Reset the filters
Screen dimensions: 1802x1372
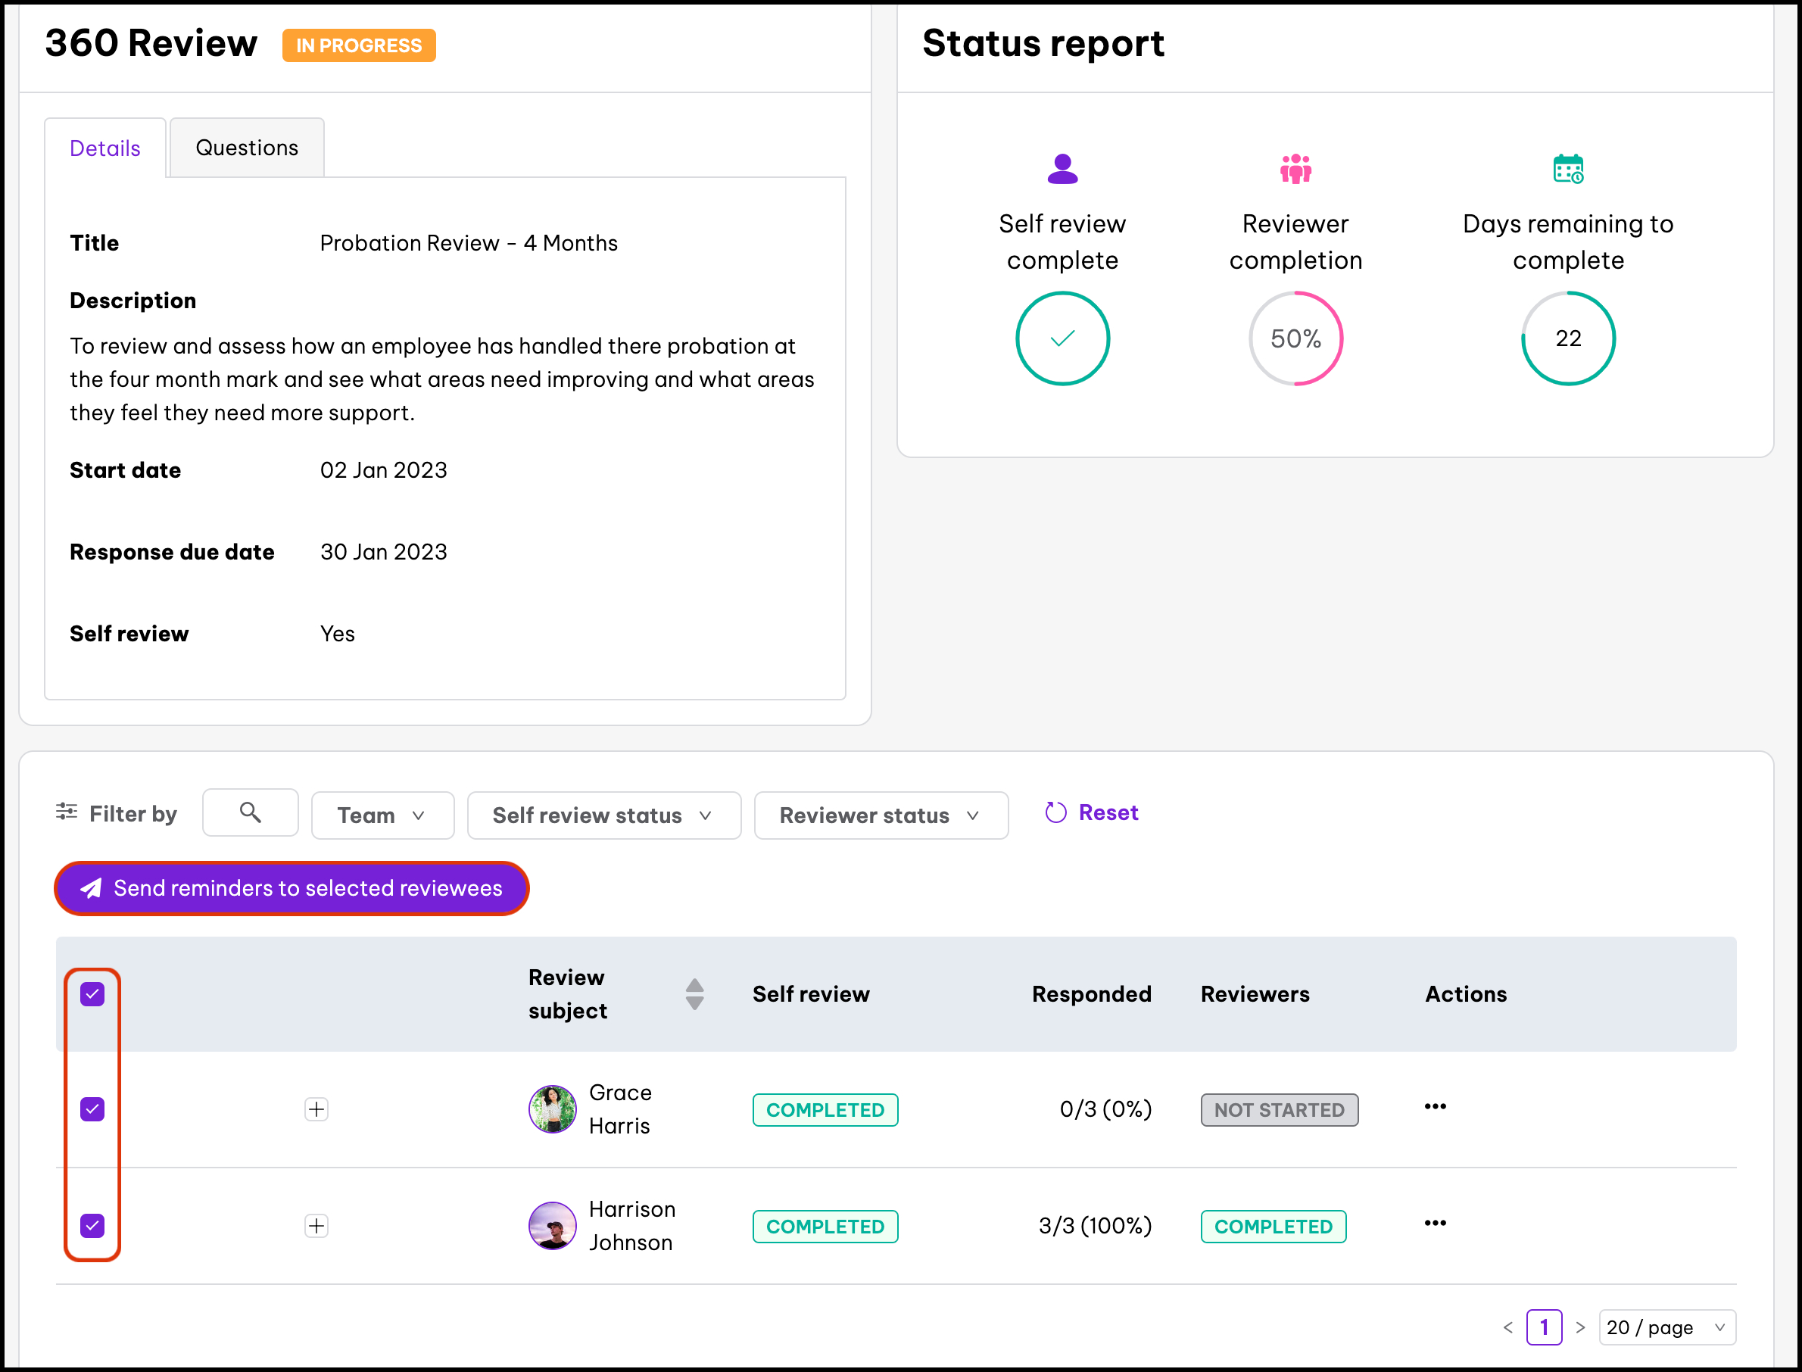[x=1091, y=812]
